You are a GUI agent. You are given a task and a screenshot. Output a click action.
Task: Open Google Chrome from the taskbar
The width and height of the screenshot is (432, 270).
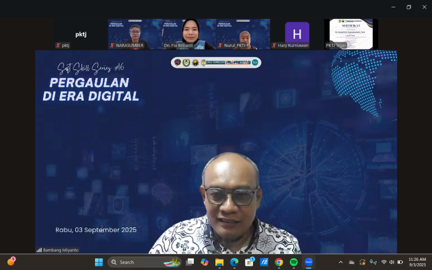click(x=279, y=262)
